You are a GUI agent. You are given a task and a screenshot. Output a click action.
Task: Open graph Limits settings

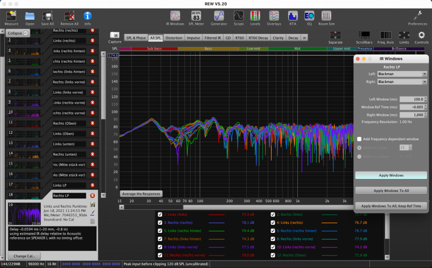click(404, 38)
